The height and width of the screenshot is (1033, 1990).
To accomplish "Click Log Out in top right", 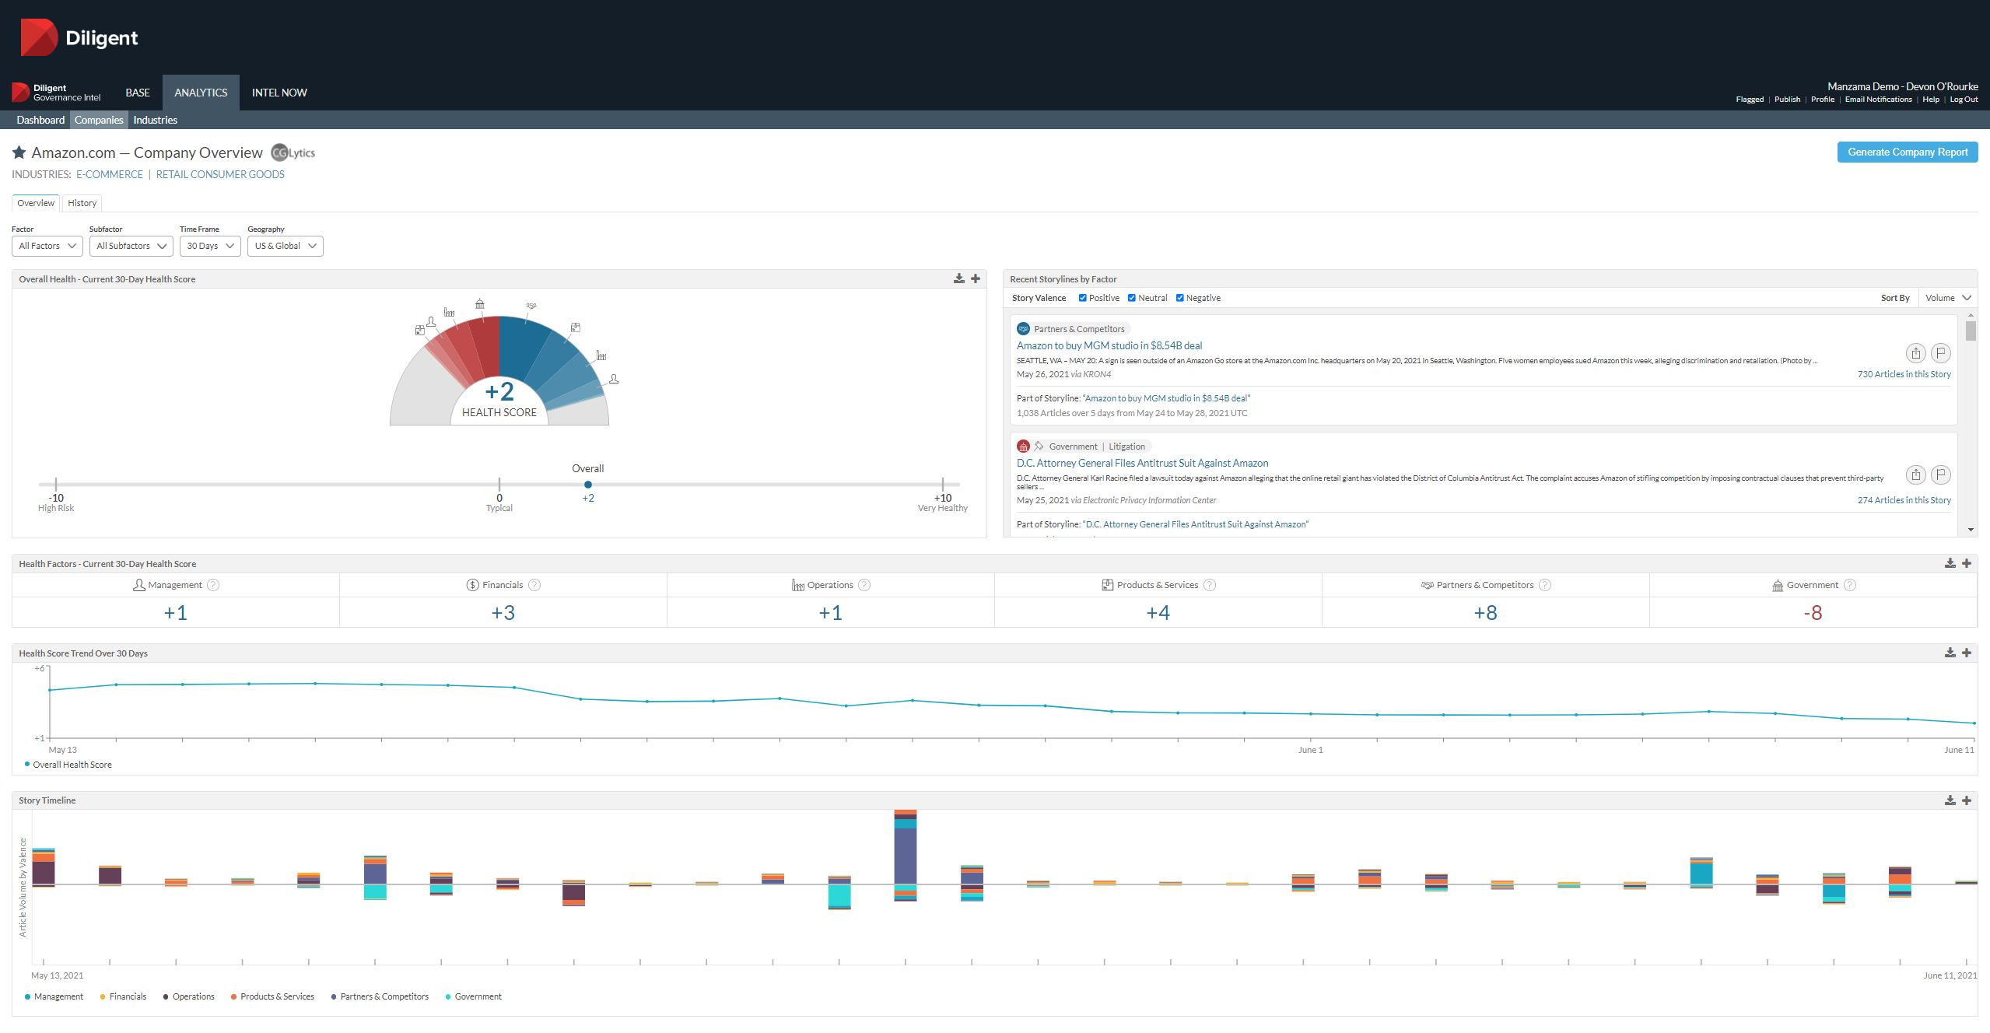I will click(1964, 100).
